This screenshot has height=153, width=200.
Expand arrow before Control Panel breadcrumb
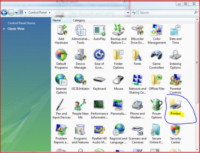(26, 13)
